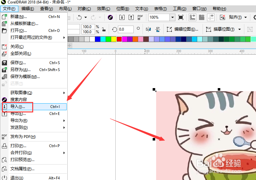Open the 帮助 menu
The width and height of the screenshot is (256, 180).
tap(219, 9)
